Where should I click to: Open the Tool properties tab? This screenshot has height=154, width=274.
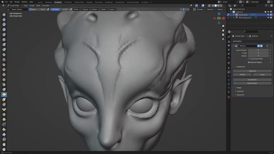point(229,37)
